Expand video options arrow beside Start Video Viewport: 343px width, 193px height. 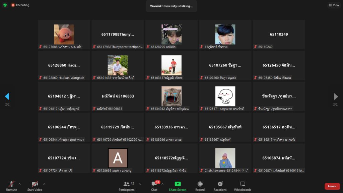[44, 184]
